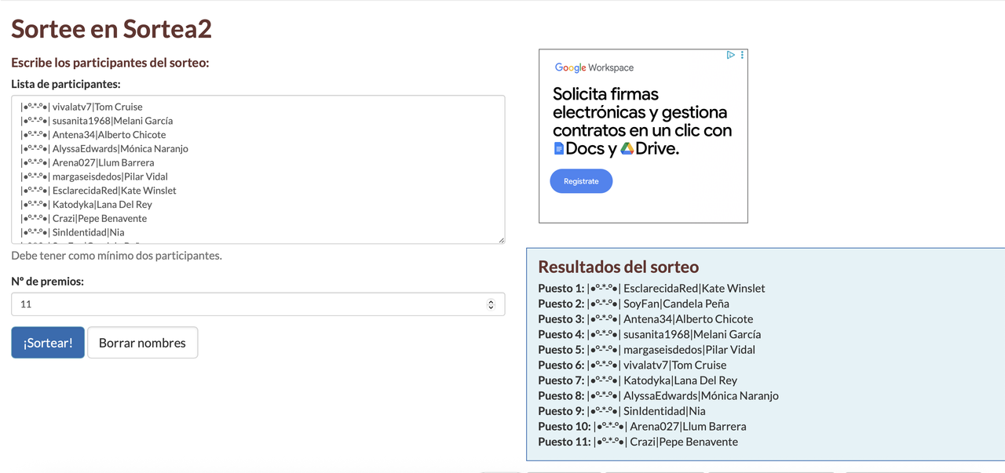
Task: Click the Nº de premios label
Action: point(47,281)
